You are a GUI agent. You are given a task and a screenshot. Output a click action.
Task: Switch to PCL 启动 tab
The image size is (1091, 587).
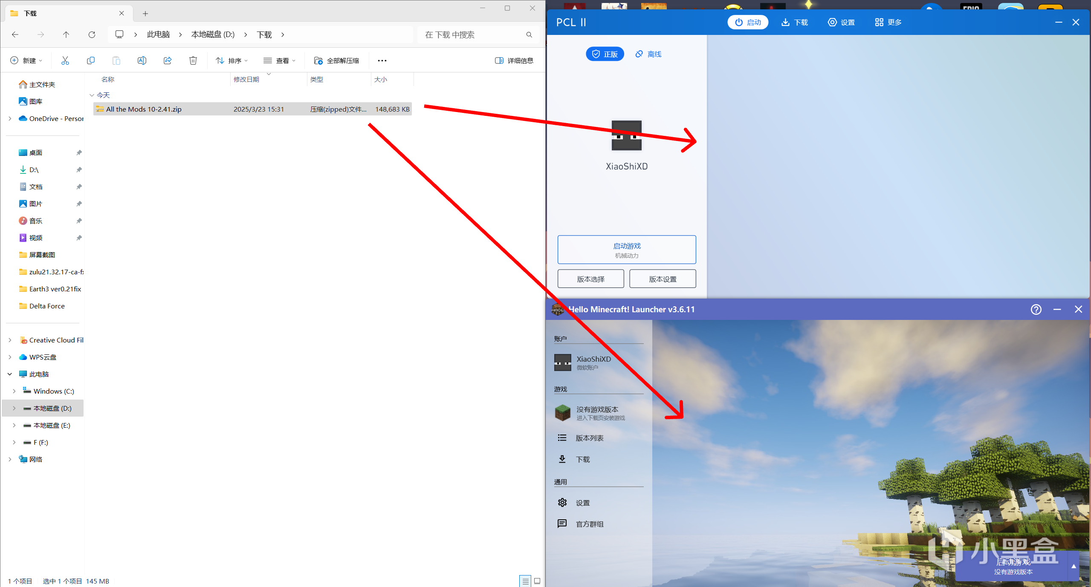tap(748, 22)
